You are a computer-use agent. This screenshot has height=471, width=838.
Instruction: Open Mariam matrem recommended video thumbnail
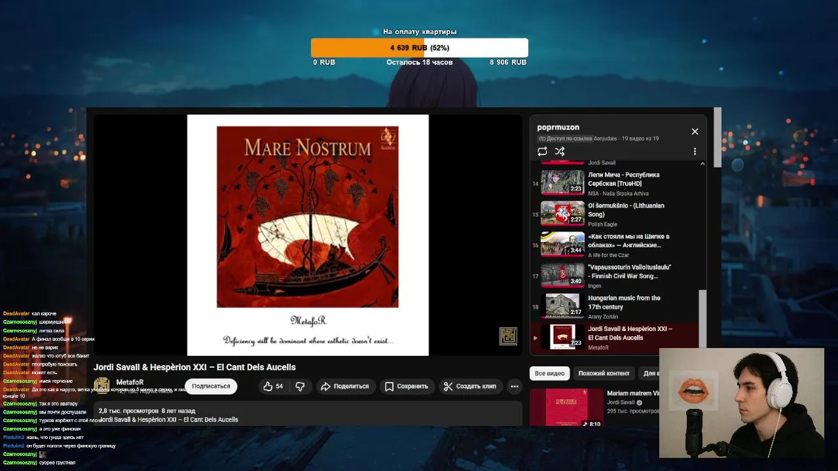(566, 408)
